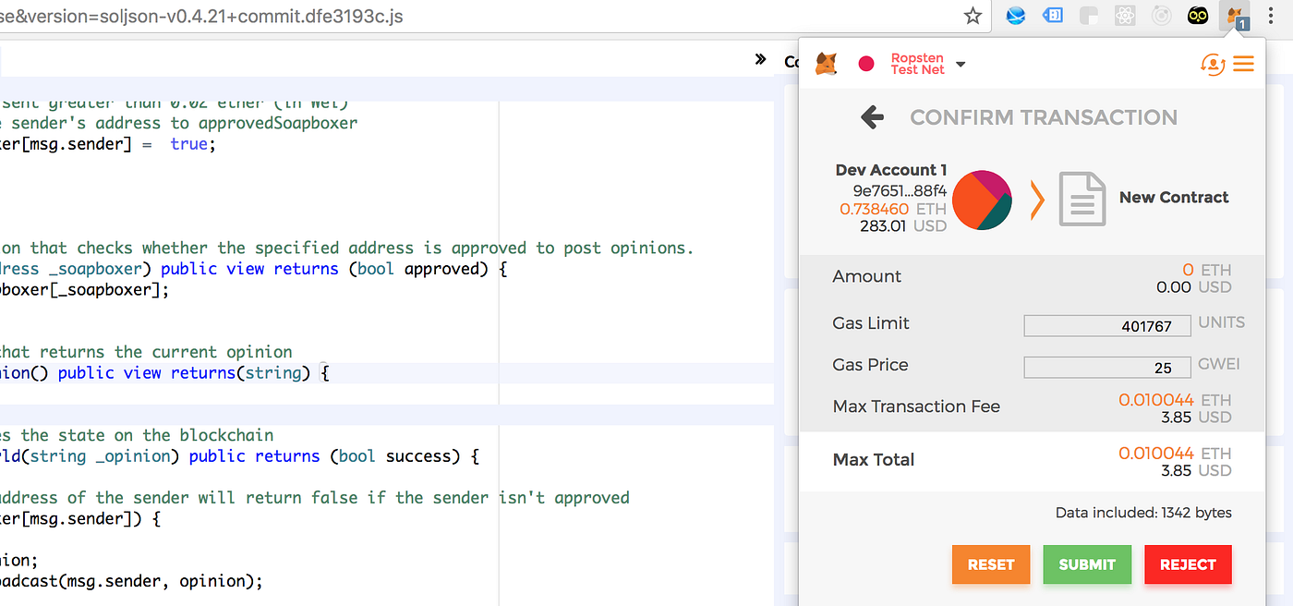Viewport: 1293px width, 606px height.
Task: Click Dev Account 1 pie-chart avatar
Action: click(x=982, y=200)
